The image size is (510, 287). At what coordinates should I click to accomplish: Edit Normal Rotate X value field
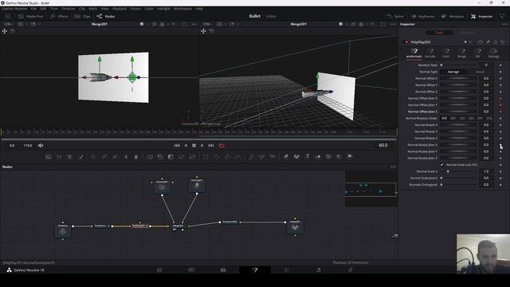tap(486, 125)
